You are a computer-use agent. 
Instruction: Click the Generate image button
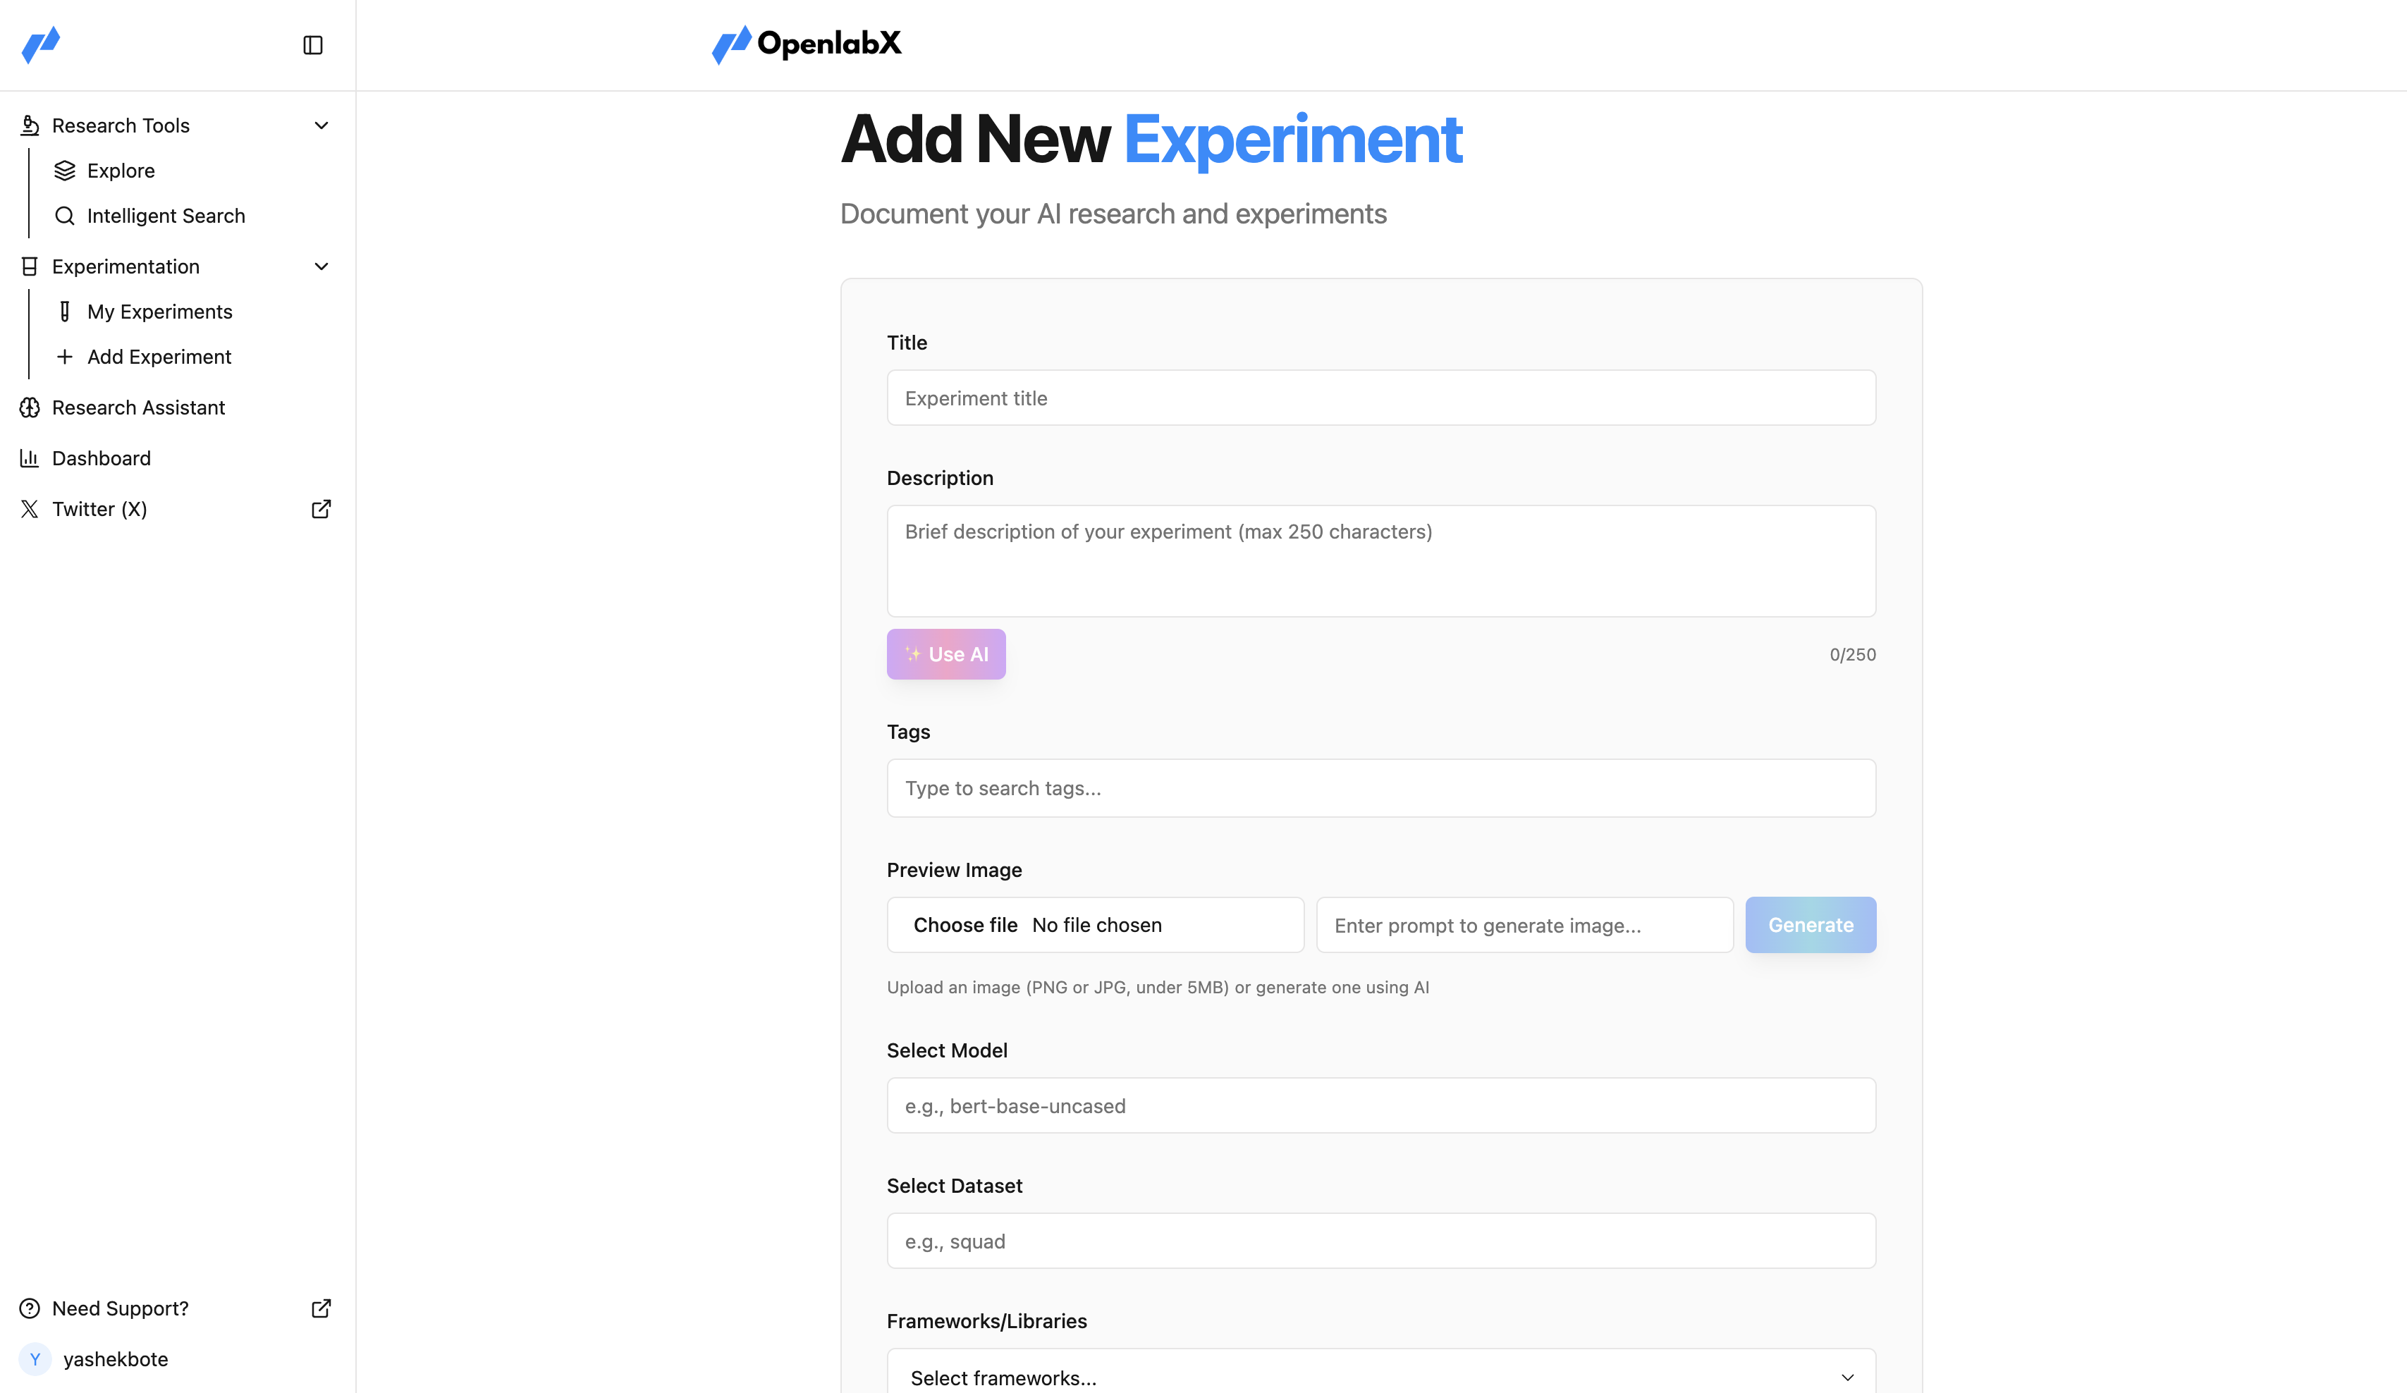pos(1810,924)
